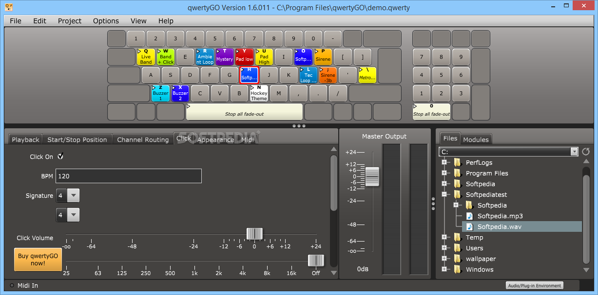Trigger the X Buzzer 2 key pad
This screenshot has height=295, width=598.
[x=180, y=93]
